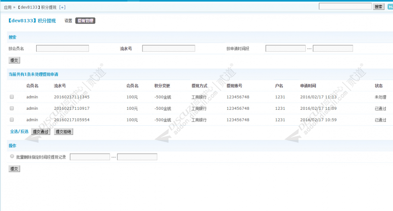Click the 提交通过 button
Image resolution: width=393 pixels, height=211 pixels.
(41, 132)
